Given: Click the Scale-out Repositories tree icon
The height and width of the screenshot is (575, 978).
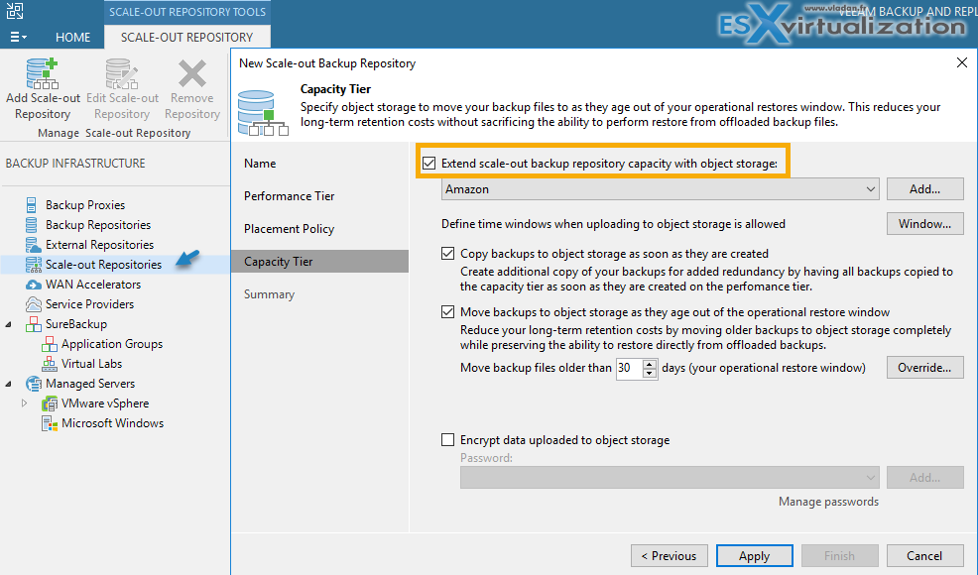Looking at the screenshot, I should pyautogui.click(x=33, y=265).
